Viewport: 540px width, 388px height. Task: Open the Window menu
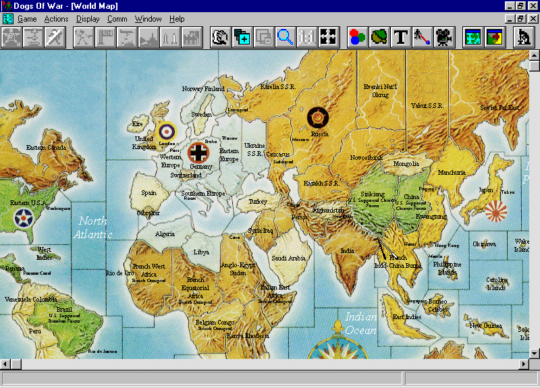pyautogui.click(x=148, y=19)
